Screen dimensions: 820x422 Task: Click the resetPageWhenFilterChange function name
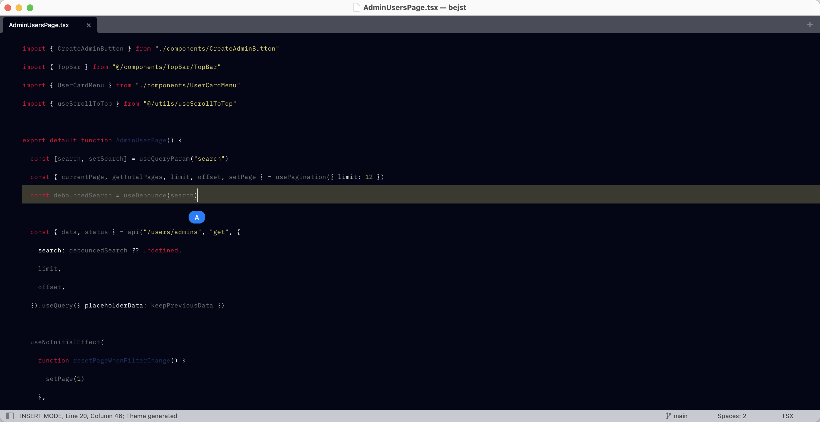tap(122, 361)
